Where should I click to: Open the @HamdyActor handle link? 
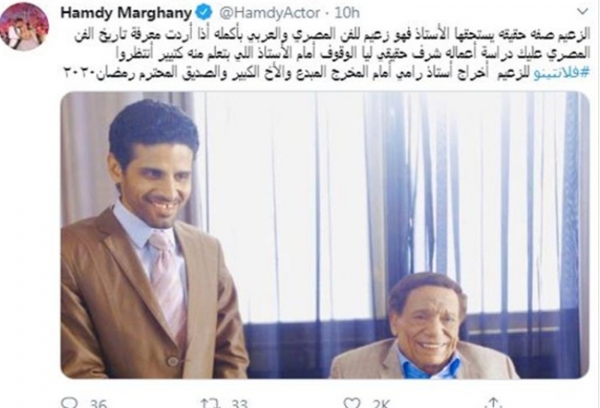point(269,13)
